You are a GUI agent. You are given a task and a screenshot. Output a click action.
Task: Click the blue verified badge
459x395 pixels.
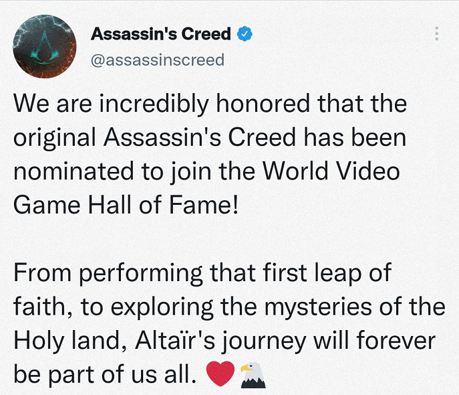(x=246, y=33)
